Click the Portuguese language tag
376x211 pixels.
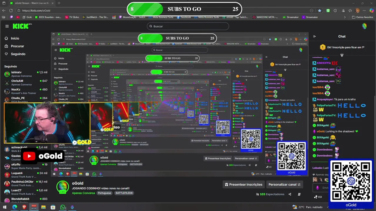coord(105,193)
